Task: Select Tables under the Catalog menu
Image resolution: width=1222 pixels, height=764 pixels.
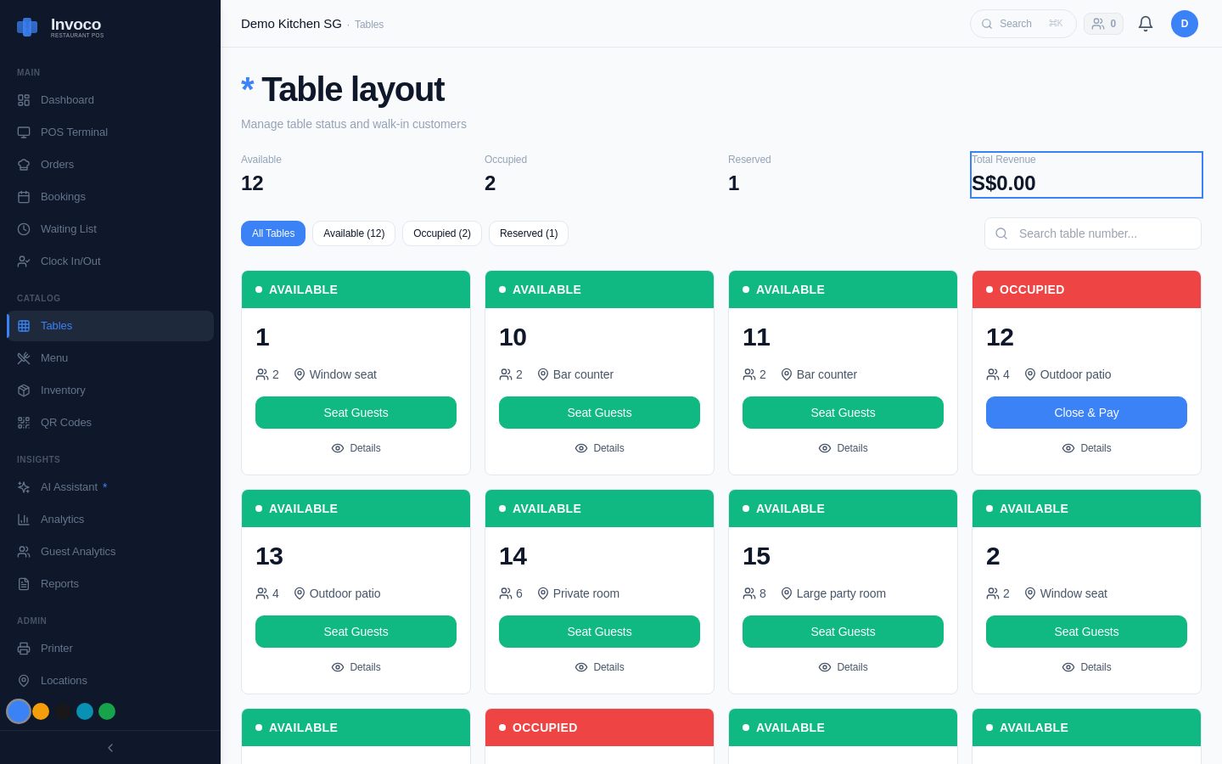Action: click(x=56, y=325)
